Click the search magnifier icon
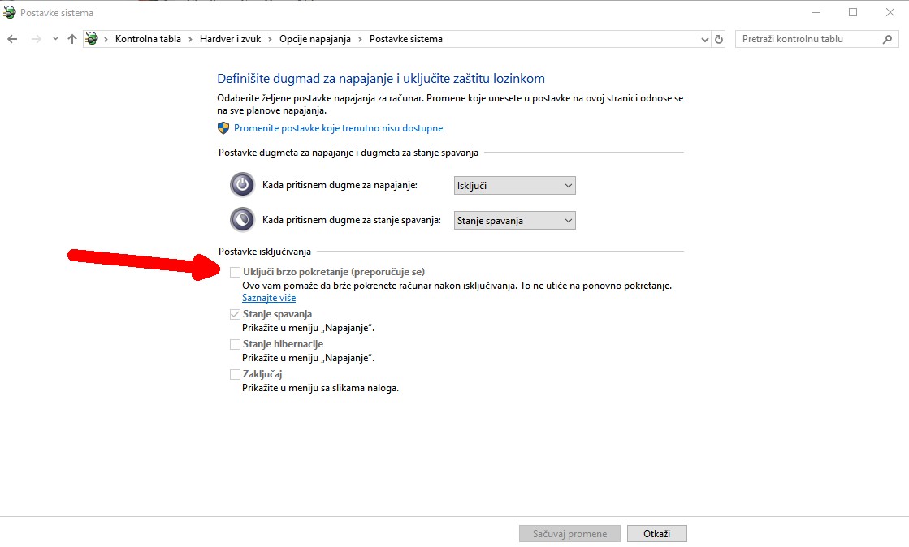Viewport: 909px width, 547px height. [887, 39]
